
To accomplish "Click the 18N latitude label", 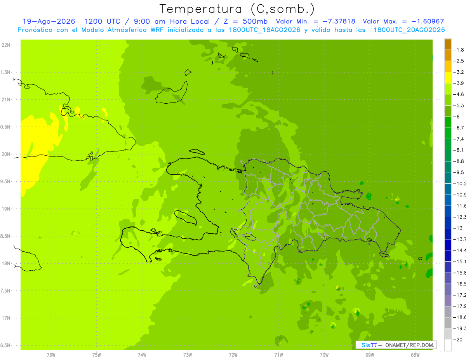I will pos(6,264).
